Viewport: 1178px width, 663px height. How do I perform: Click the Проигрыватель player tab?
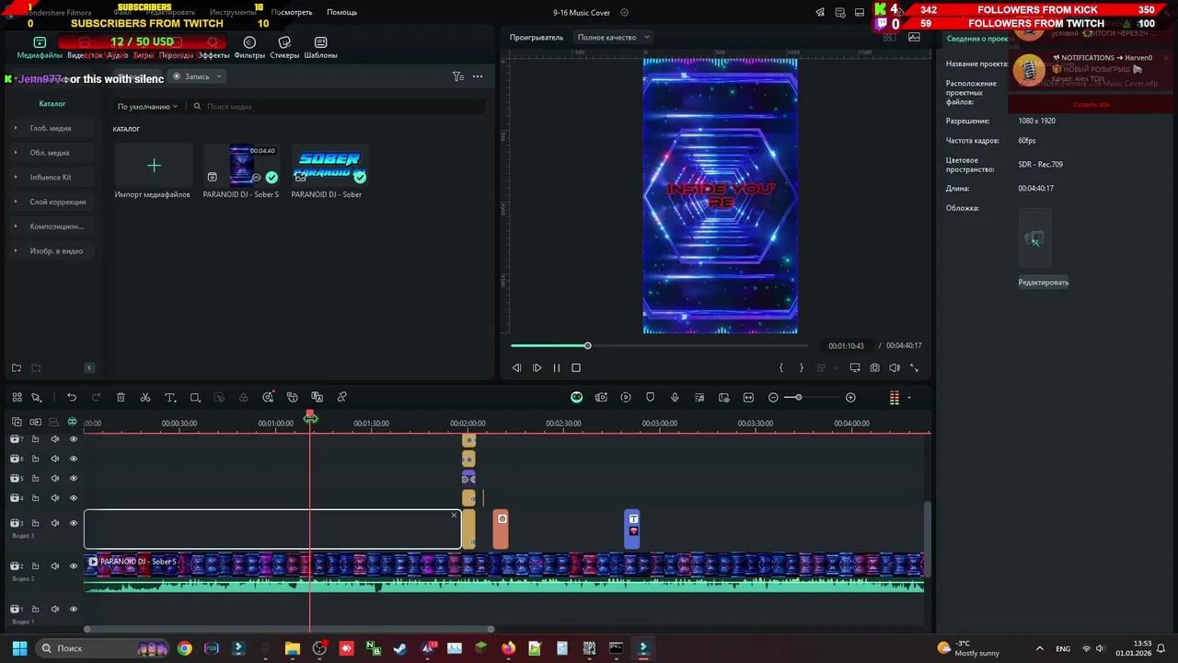coord(537,38)
